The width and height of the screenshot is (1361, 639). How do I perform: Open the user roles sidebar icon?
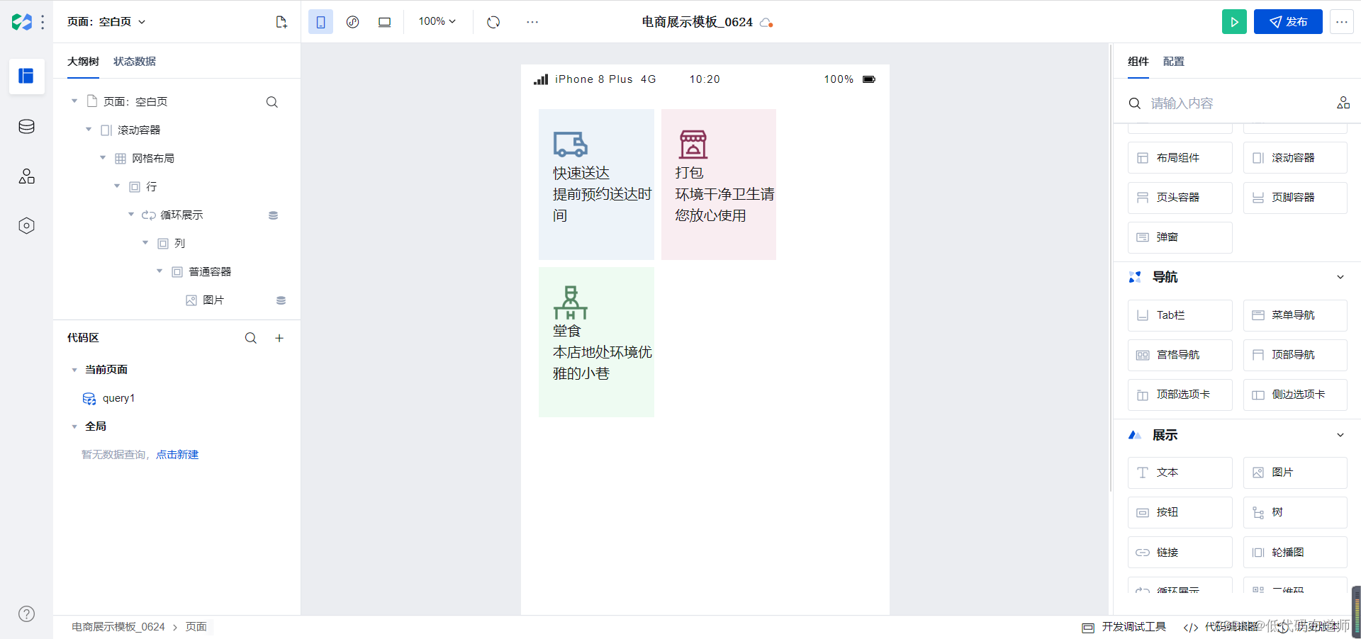click(26, 176)
